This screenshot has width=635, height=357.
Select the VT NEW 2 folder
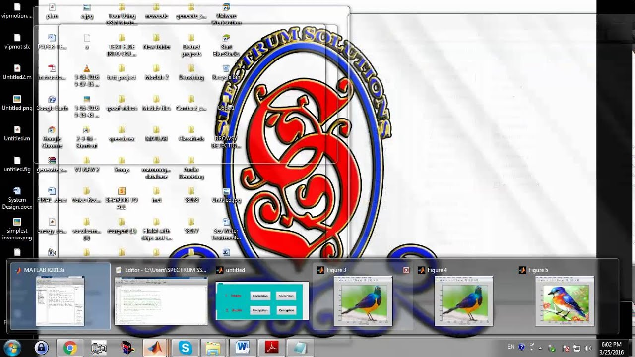pos(87,164)
